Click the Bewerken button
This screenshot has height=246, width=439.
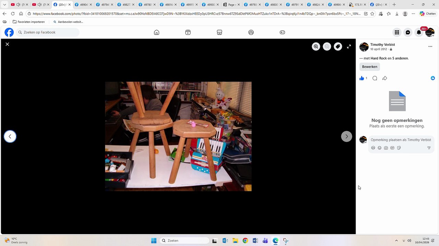[370, 67]
